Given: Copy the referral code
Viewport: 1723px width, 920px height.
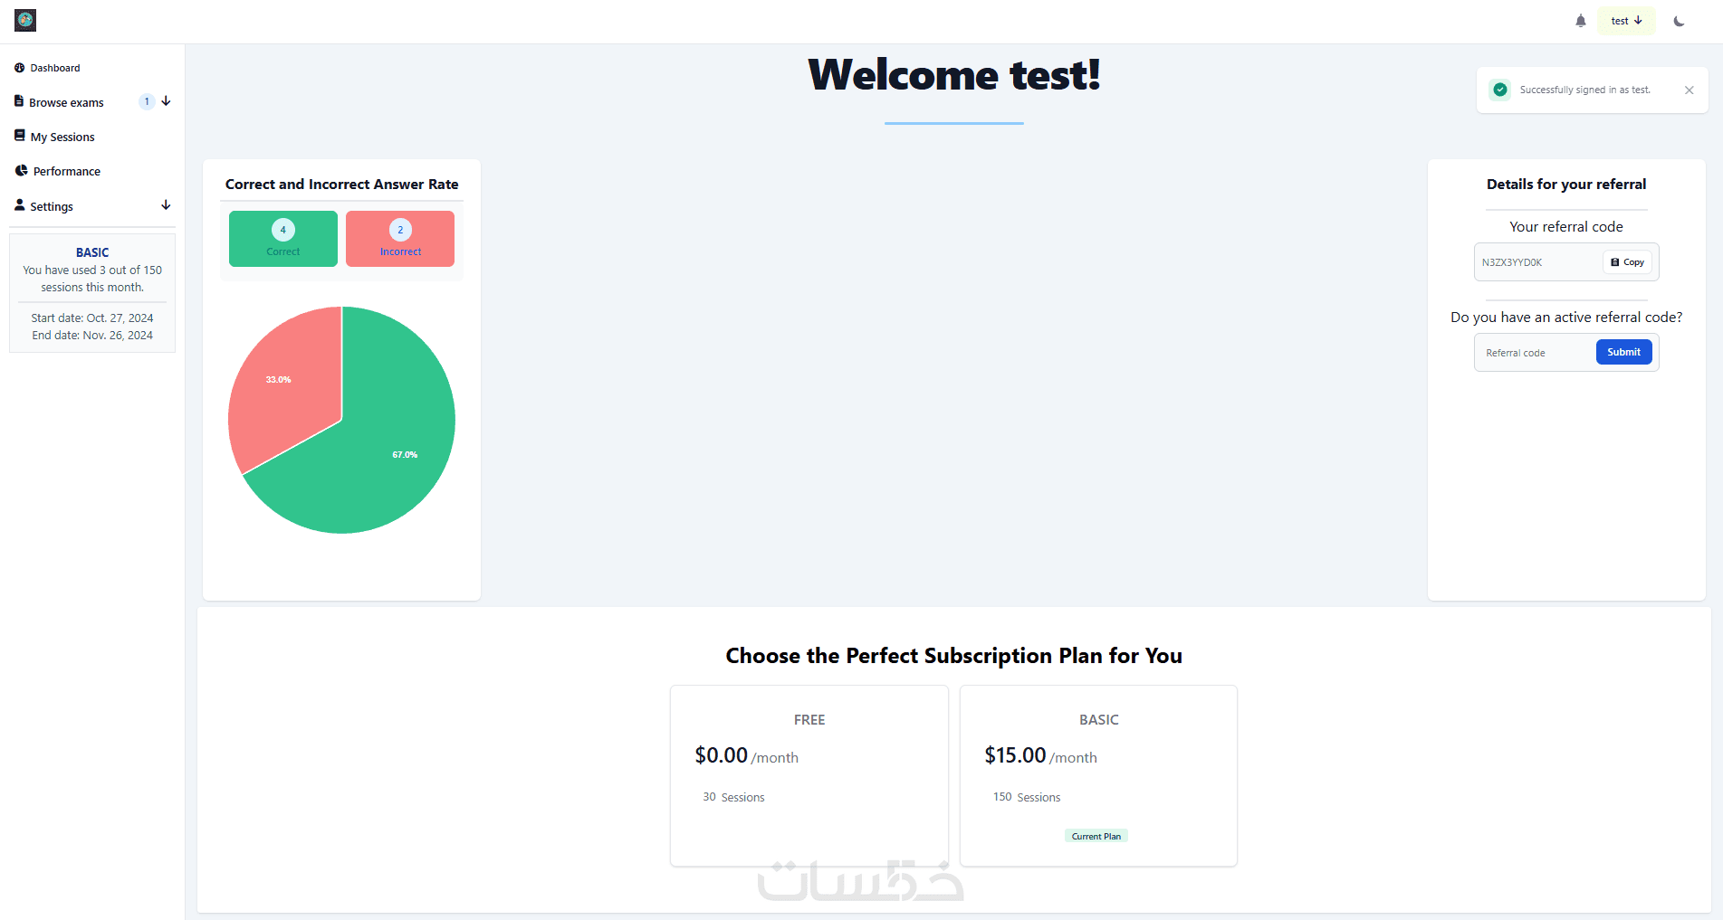Looking at the screenshot, I should (x=1627, y=262).
